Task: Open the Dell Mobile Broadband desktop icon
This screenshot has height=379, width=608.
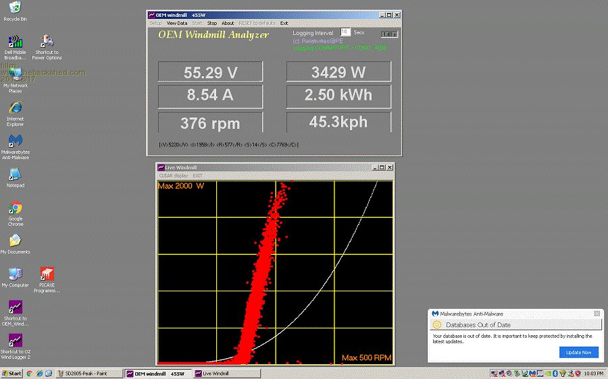Action: pos(15,42)
